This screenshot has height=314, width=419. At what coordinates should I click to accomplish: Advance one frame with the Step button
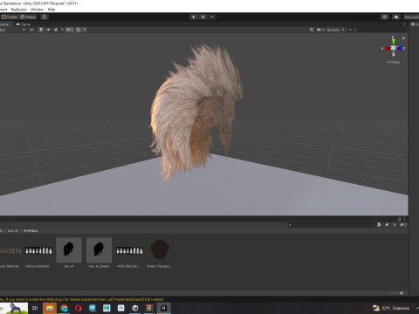212,17
